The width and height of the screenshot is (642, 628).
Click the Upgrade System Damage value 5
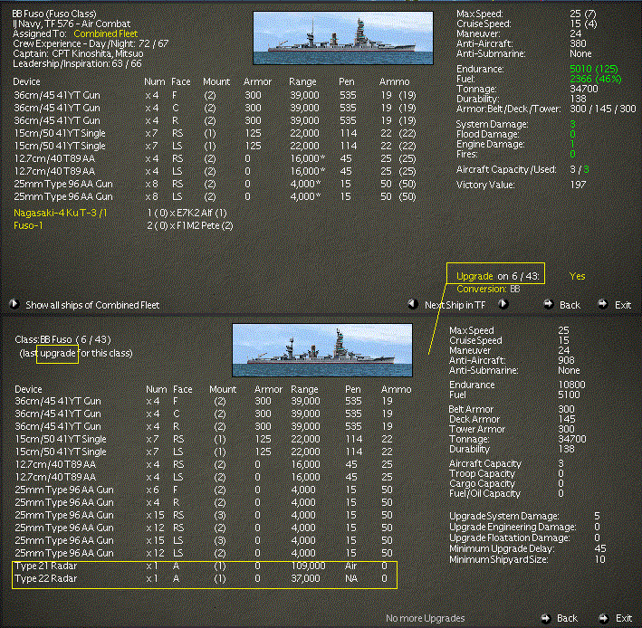pyautogui.click(x=597, y=516)
